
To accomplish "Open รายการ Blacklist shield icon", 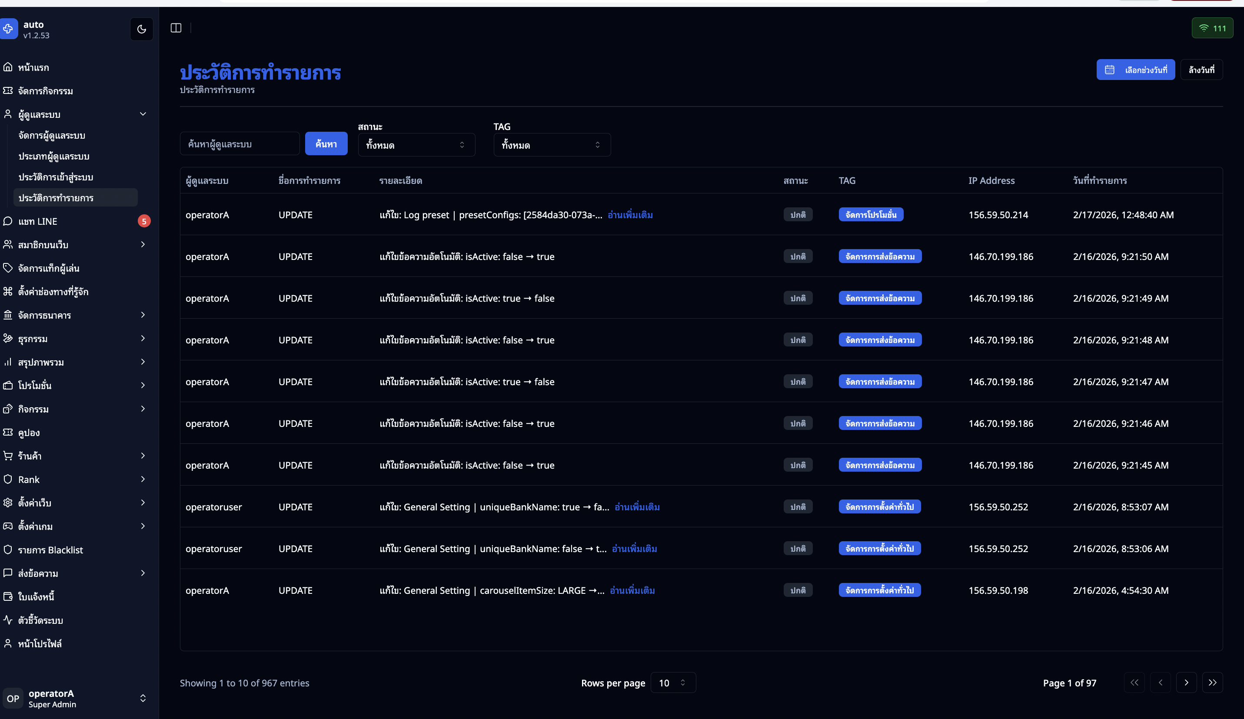I will (x=8, y=549).
